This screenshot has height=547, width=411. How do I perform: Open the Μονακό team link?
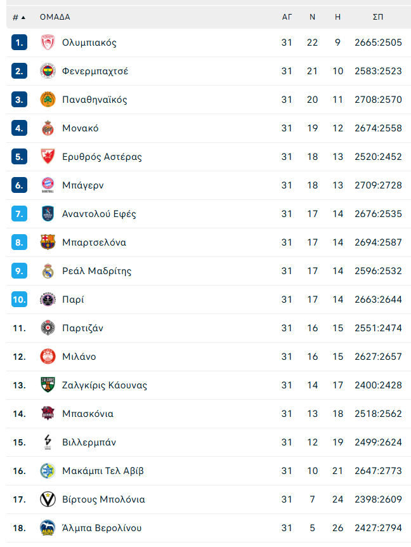pyautogui.click(x=80, y=128)
